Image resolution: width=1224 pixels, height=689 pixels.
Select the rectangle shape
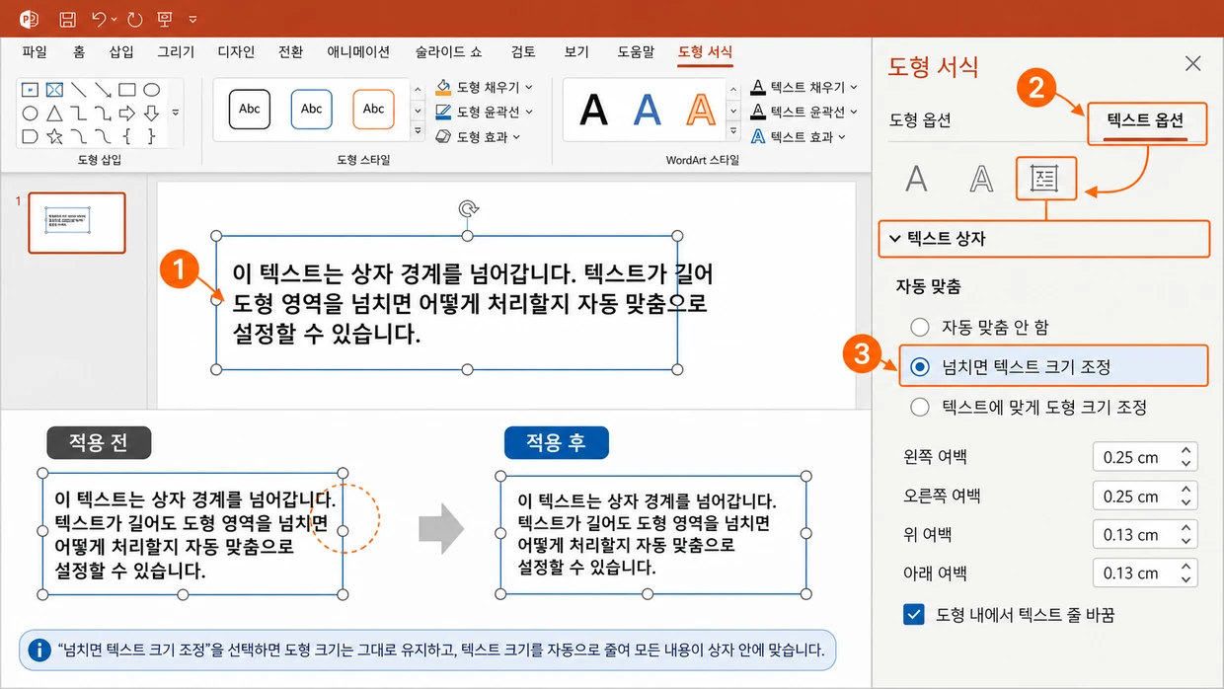pyautogui.click(x=127, y=89)
